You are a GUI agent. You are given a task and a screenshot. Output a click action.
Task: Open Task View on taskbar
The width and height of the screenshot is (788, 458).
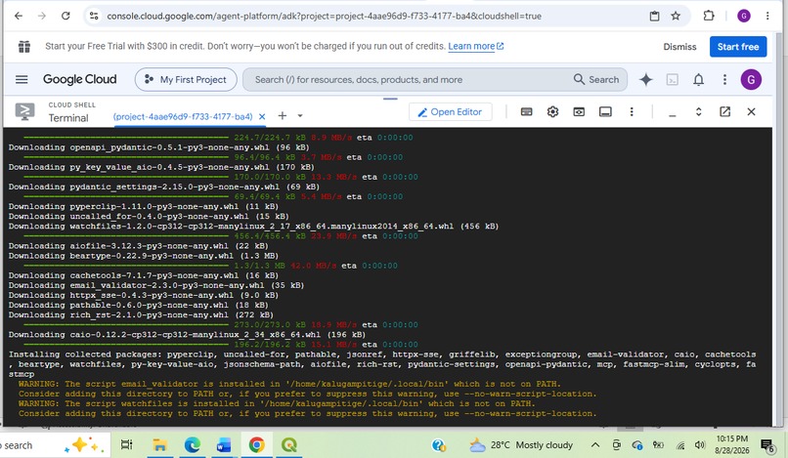coord(127,445)
